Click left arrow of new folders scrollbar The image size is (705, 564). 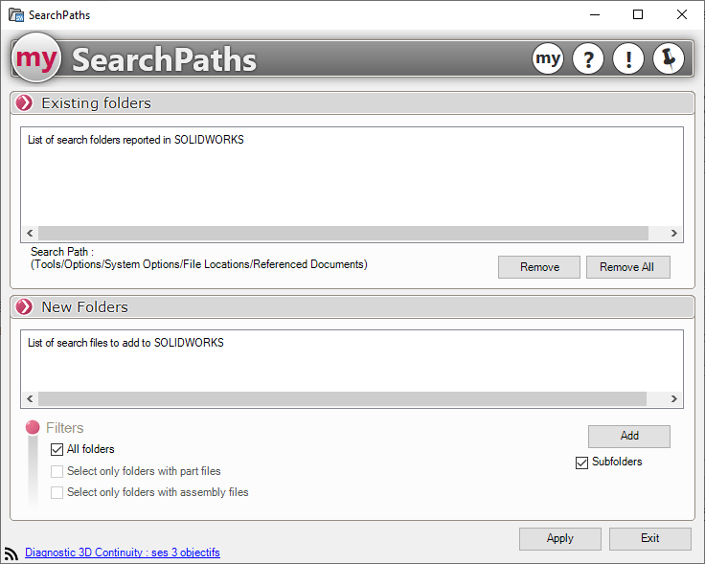[30, 399]
